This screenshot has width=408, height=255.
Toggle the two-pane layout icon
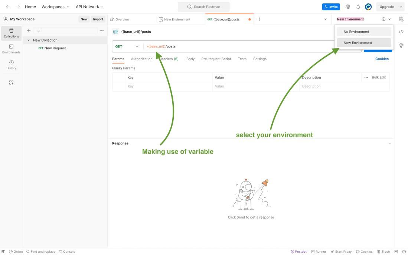[x=396, y=252]
